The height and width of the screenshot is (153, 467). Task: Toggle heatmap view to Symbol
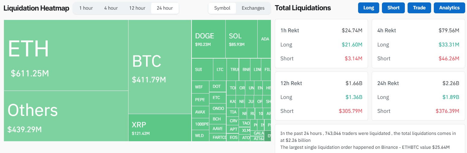[x=222, y=8]
